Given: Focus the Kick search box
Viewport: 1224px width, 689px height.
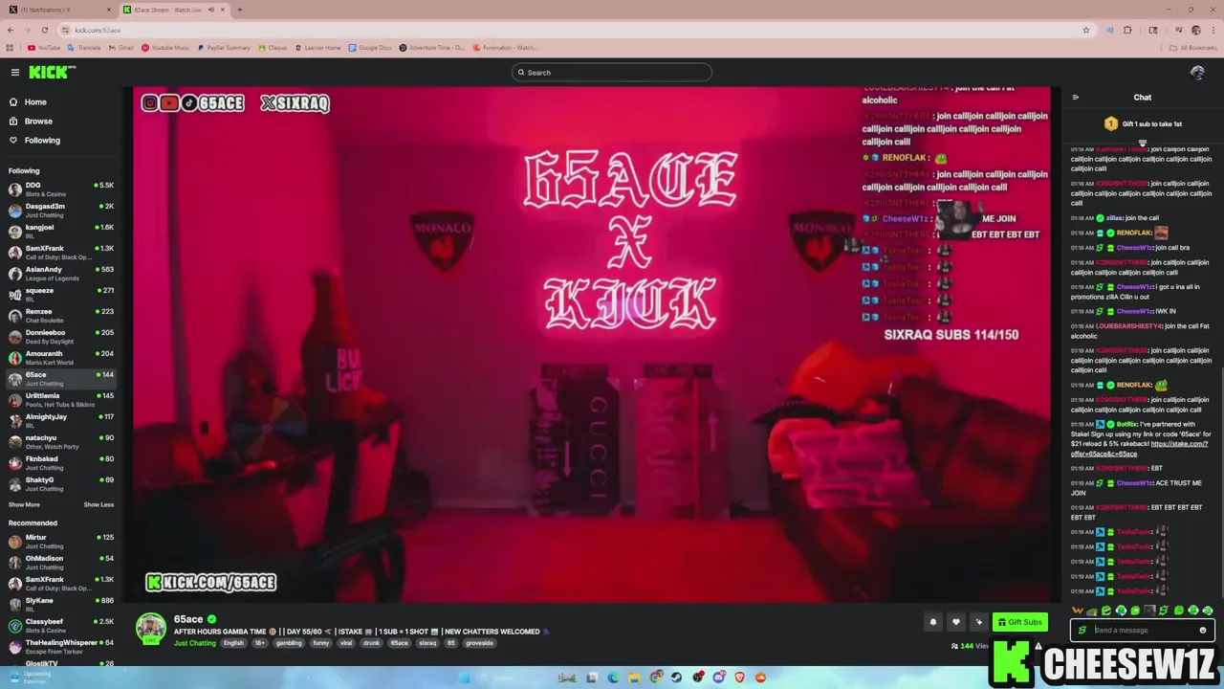Looking at the screenshot, I should click(612, 73).
